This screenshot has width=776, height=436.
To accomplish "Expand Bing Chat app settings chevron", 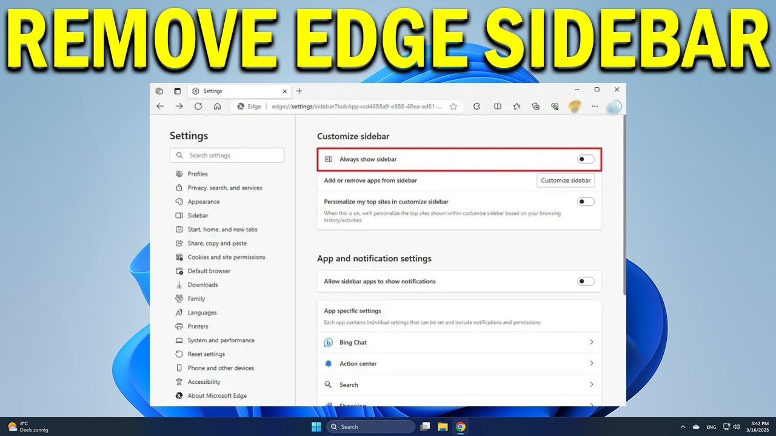I will click(592, 342).
